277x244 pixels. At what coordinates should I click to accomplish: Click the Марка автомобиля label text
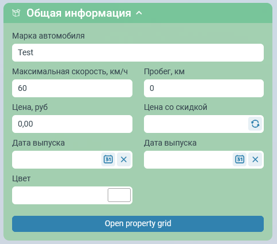tap(48, 36)
